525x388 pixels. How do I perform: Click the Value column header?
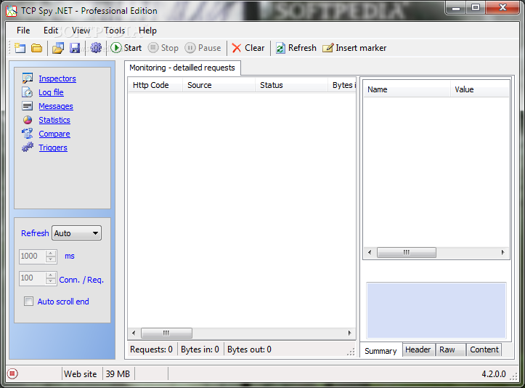coord(480,89)
